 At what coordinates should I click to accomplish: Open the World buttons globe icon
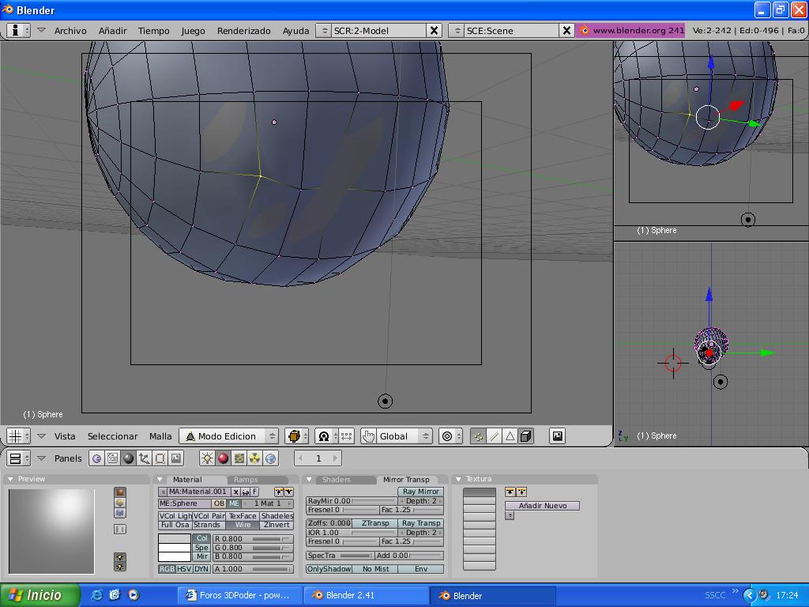pyautogui.click(x=270, y=458)
